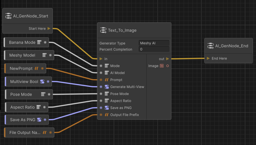Click the AI_GenNode_End node icon

(x=210, y=46)
